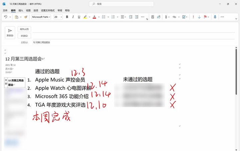
Task: Click the Attach File paperclip icon
Action: (x=166, y=17)
